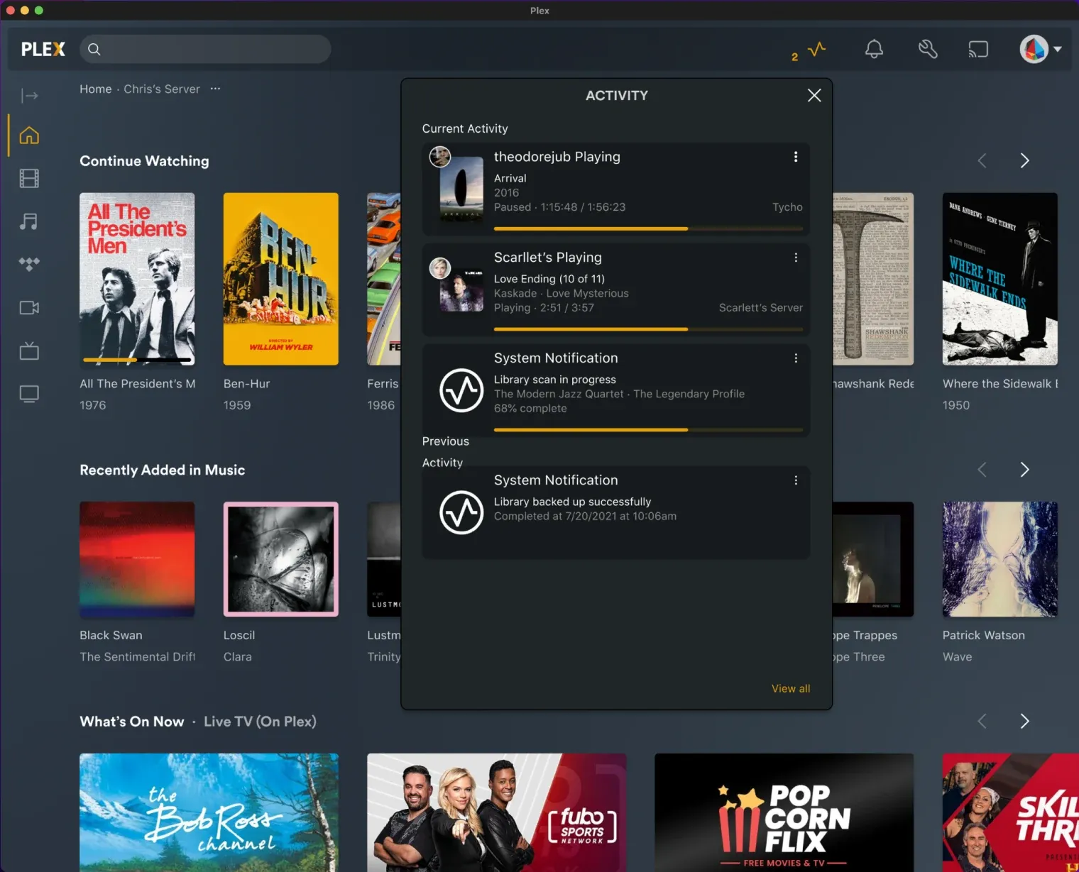1079x872 pixels.
Task: Click Scarllet's user avatar
Action: [x=440, y=267]
